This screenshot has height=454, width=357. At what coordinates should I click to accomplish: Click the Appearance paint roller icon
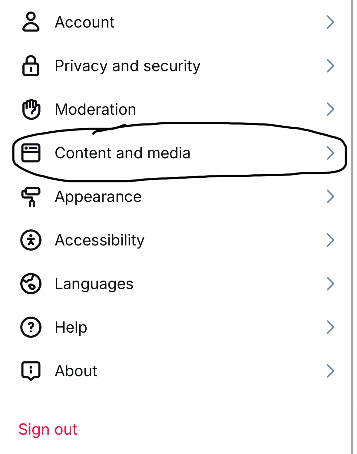[x=31, y=197]
